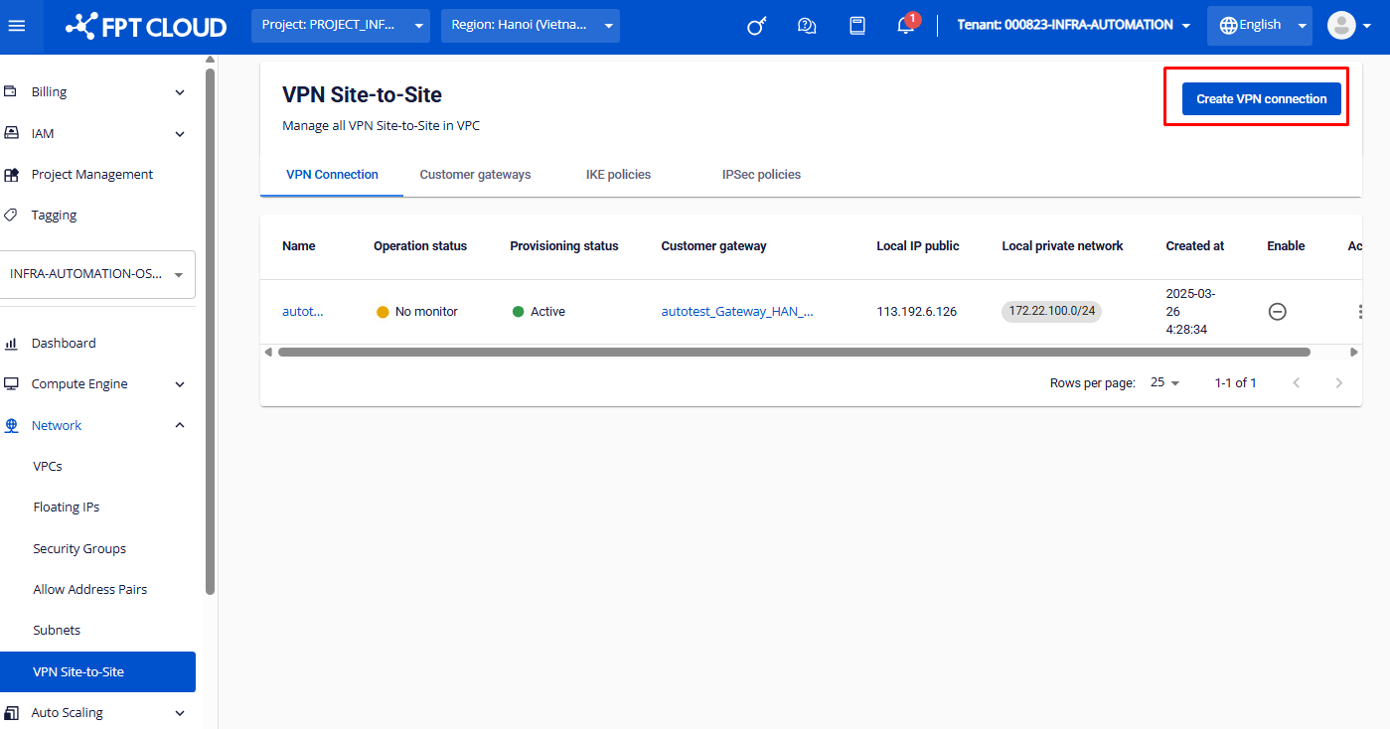Image resolution: width=1390 pixels, height=729 pixels.
Task: Open the support chat icon
Action: [x=807, y=26]
